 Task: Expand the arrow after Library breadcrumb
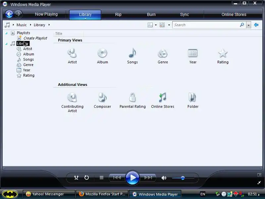tap(49, 25)
